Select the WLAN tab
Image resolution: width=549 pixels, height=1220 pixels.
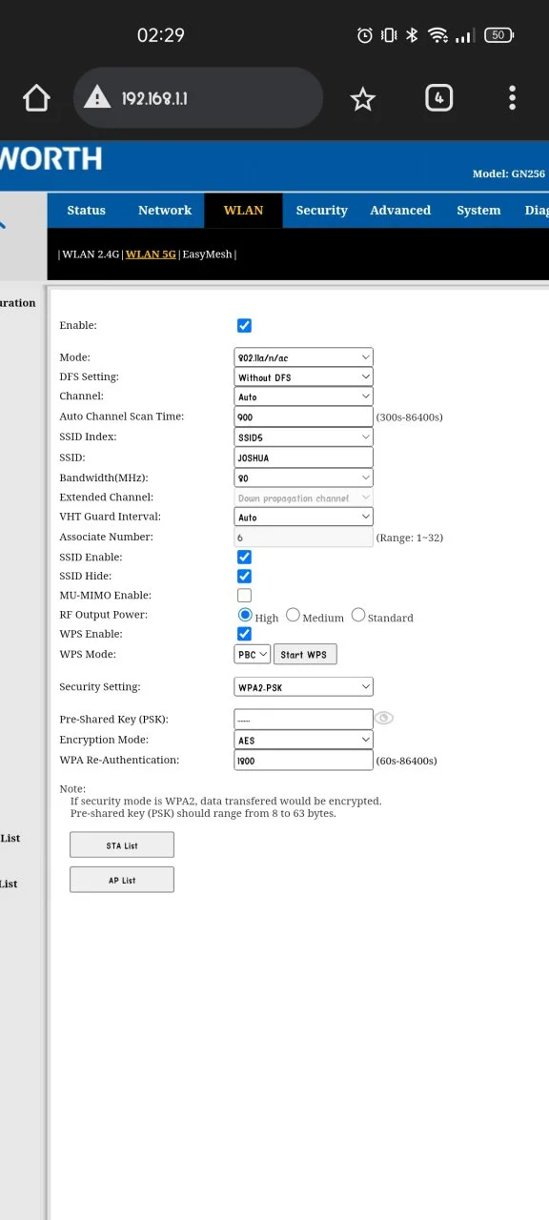[243, 211]
